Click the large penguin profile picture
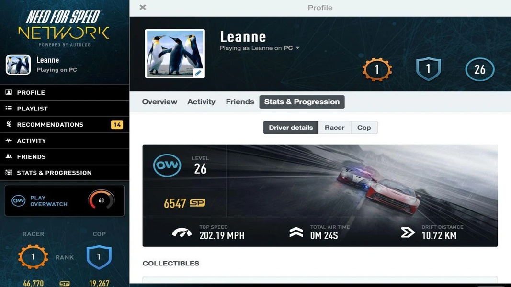The image size is (511, 287). 175,54
